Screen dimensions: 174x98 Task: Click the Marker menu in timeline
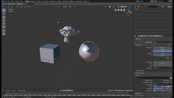(24, 91)
